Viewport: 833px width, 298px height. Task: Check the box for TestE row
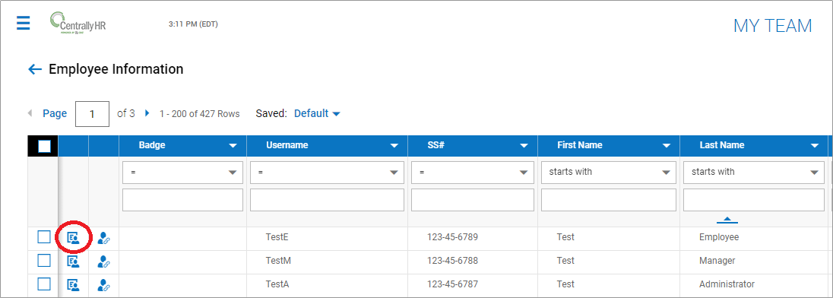point(44,237)
